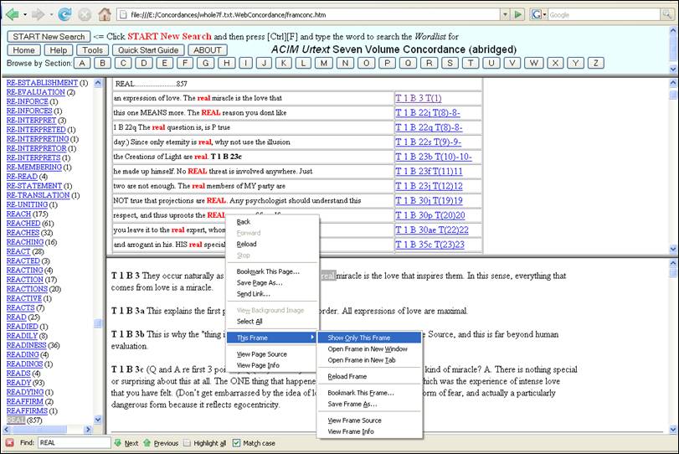Browse section M
The width and height of the screenshot is (679, 454).
pyautogui.click(x=324, y=64)
